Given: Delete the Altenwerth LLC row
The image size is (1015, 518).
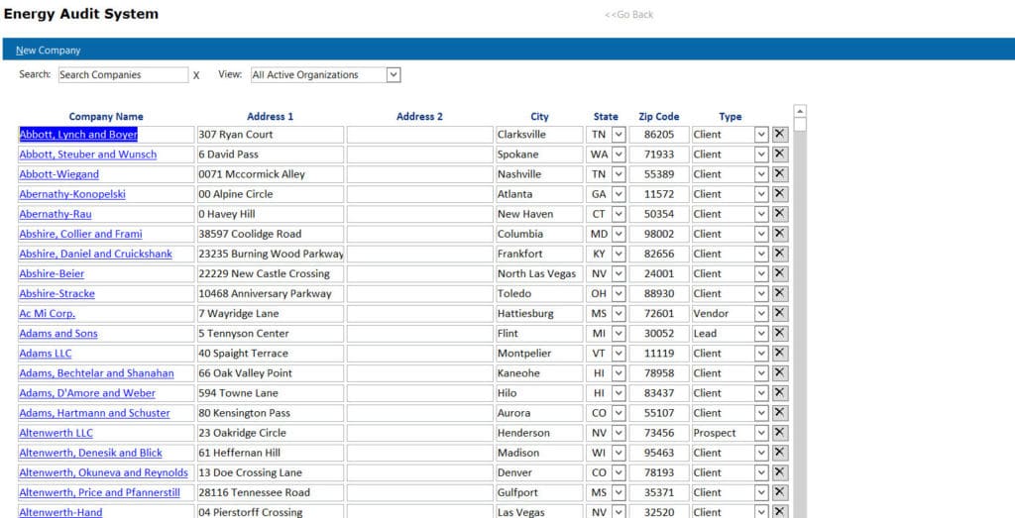Looking at the screenshot, I should [780, 433].
